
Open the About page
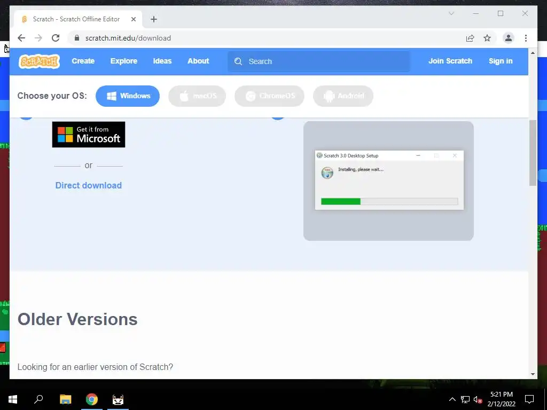click(198, 61)
